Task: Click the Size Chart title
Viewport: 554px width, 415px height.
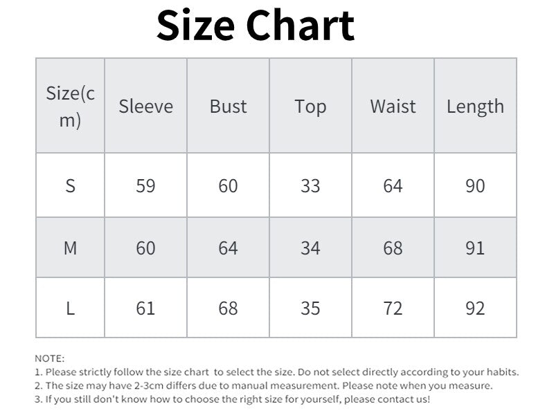Action: click(x=256, y=26)
